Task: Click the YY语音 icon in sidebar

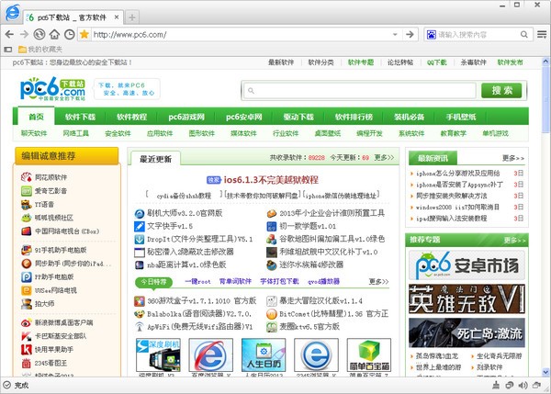Action: coord(27,204)
